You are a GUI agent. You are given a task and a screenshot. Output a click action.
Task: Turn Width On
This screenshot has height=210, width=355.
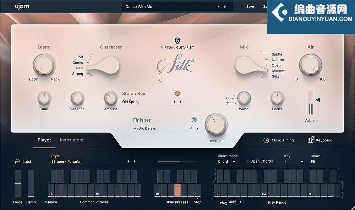pos(228,98)
